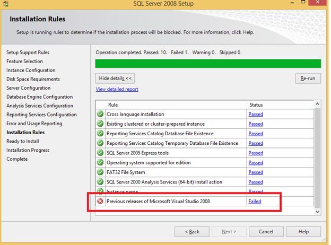
Task: Open Passed link for SQL Server 2005 Express tools
Action: [256, 153]
